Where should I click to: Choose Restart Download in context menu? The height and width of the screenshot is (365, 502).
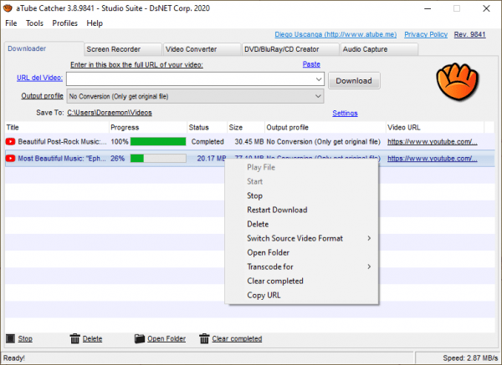click(x=301, y=210)
